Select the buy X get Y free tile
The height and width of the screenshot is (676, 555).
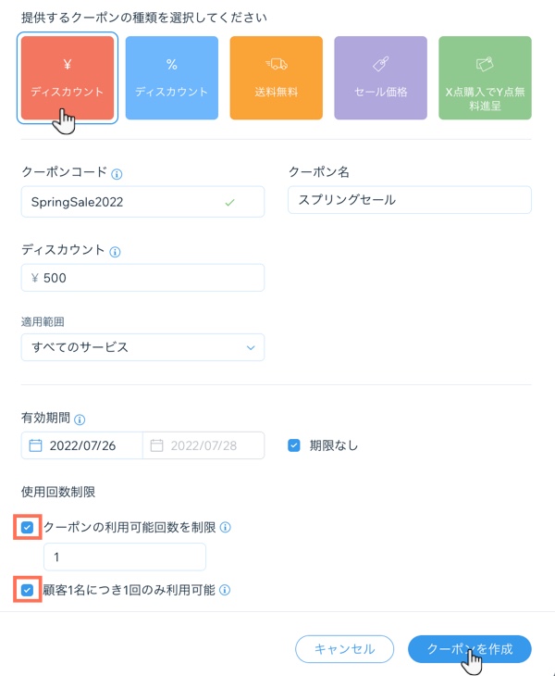(x=485, y=79)
